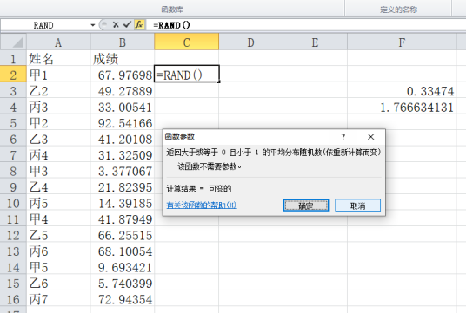This screenshot has height=313, width=466.
Task: Select cell F4 with 1.766634131
Action: pos(402,106)
